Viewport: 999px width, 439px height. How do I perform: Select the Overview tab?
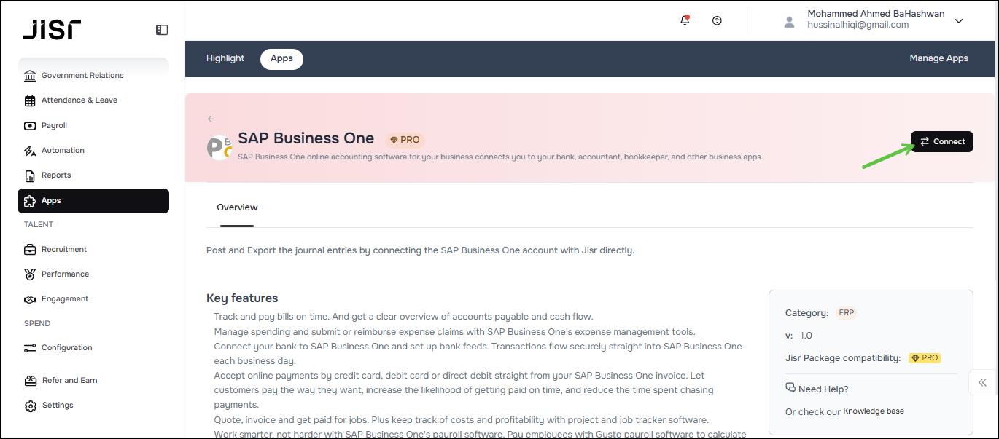[x=237, y=207]
